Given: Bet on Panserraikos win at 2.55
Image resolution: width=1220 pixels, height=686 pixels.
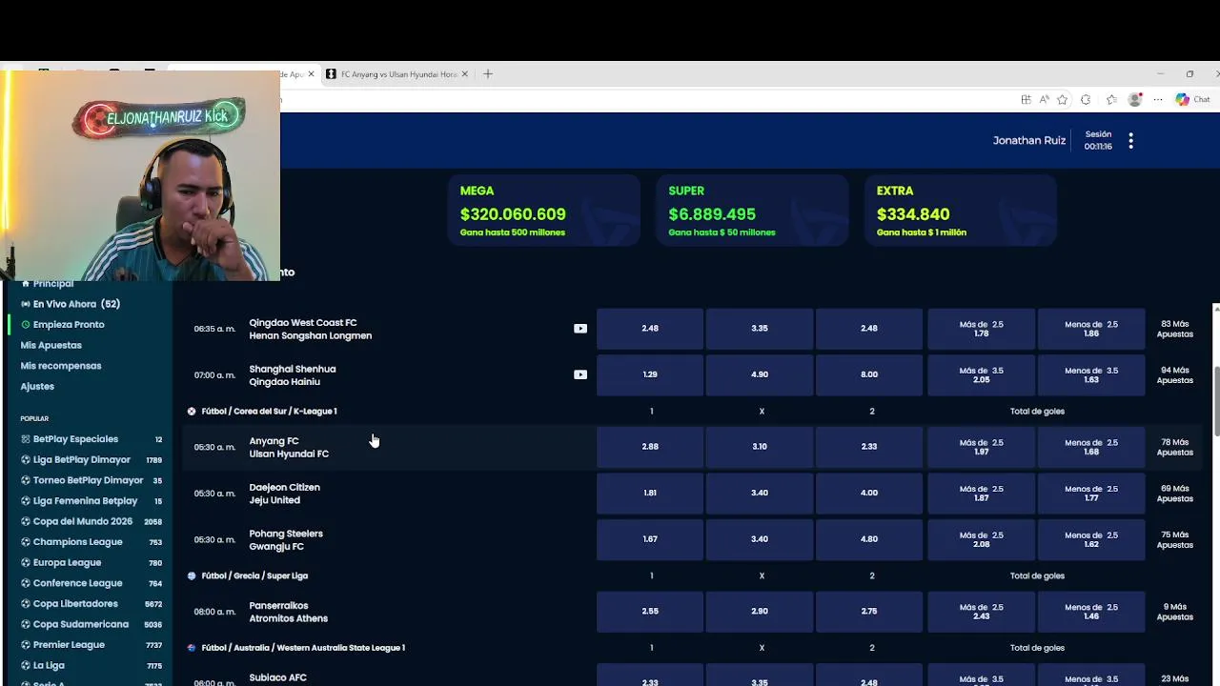Looking at the screenshot, I should coord(650,612).
